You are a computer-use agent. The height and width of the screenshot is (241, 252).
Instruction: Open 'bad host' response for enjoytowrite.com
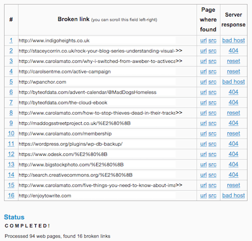coord(233,195)
